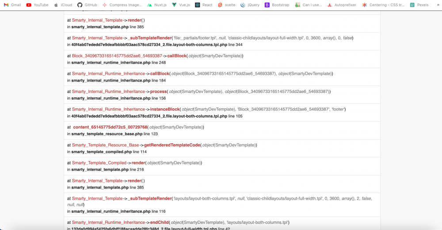Click the YouTube bookmark label
This screenshot has width=442, height=230.
41,5
